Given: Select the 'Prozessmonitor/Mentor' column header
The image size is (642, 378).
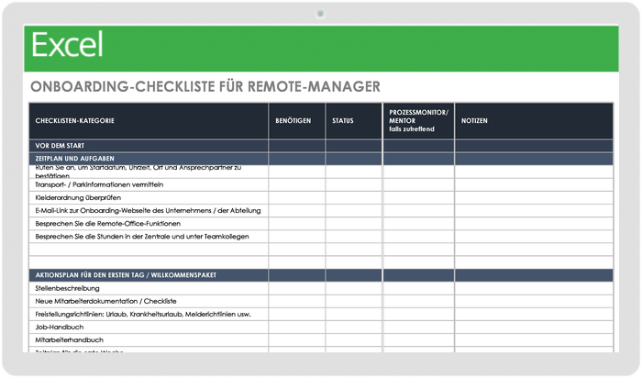Looking at the screenshot, I should pyautogui.click(x=418, y=121).
